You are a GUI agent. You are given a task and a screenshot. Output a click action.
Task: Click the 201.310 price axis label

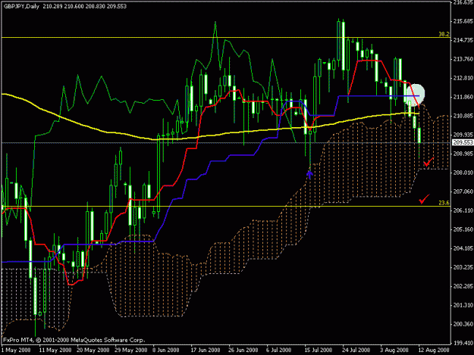463,305
